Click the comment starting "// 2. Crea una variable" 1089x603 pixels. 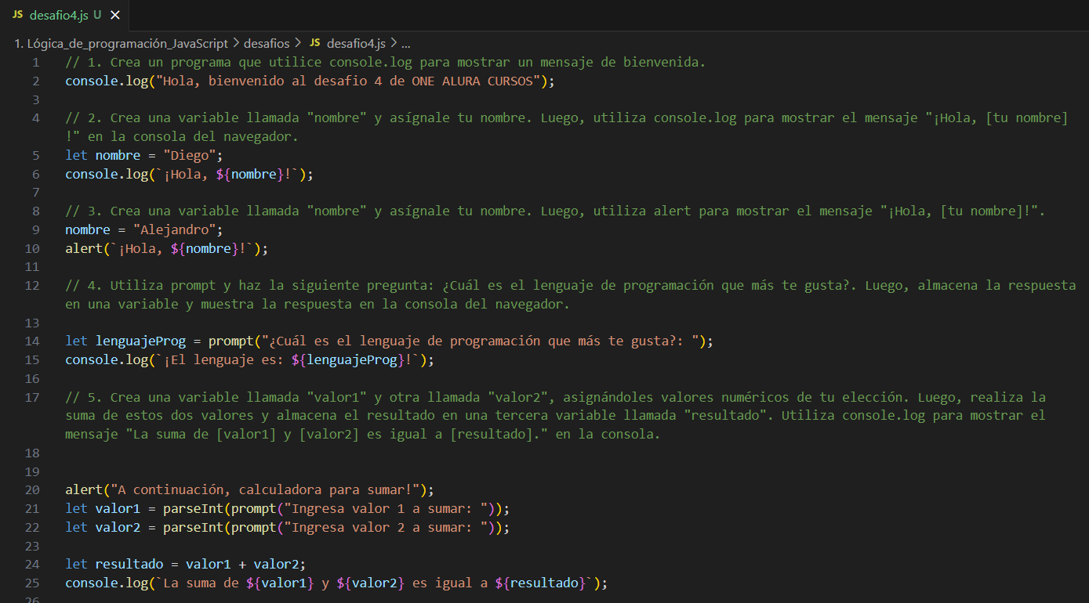[x=567, y=127]
